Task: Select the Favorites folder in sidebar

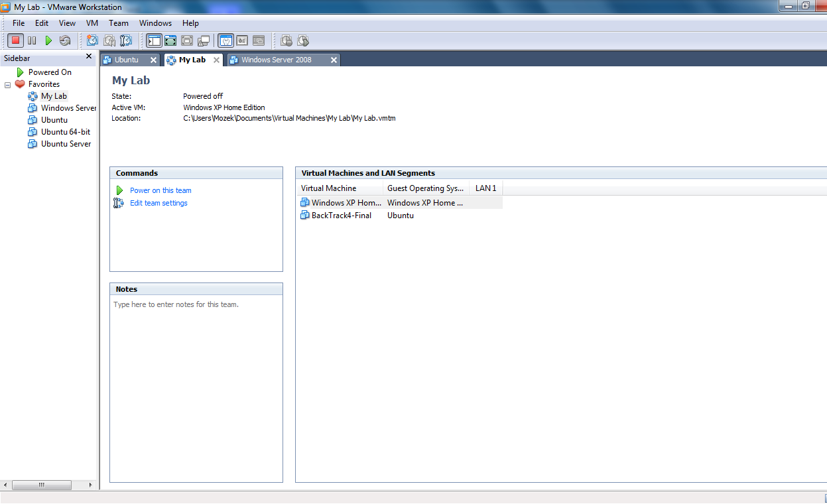Action: coord(44,84)
